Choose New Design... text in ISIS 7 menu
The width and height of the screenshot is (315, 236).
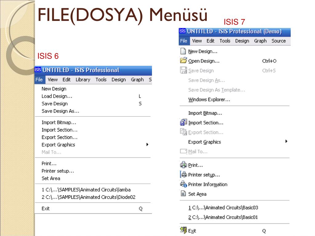pos(203,51)
